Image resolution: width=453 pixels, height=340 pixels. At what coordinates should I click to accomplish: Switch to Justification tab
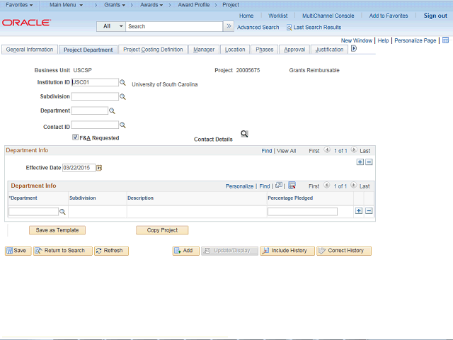point(329,50)
